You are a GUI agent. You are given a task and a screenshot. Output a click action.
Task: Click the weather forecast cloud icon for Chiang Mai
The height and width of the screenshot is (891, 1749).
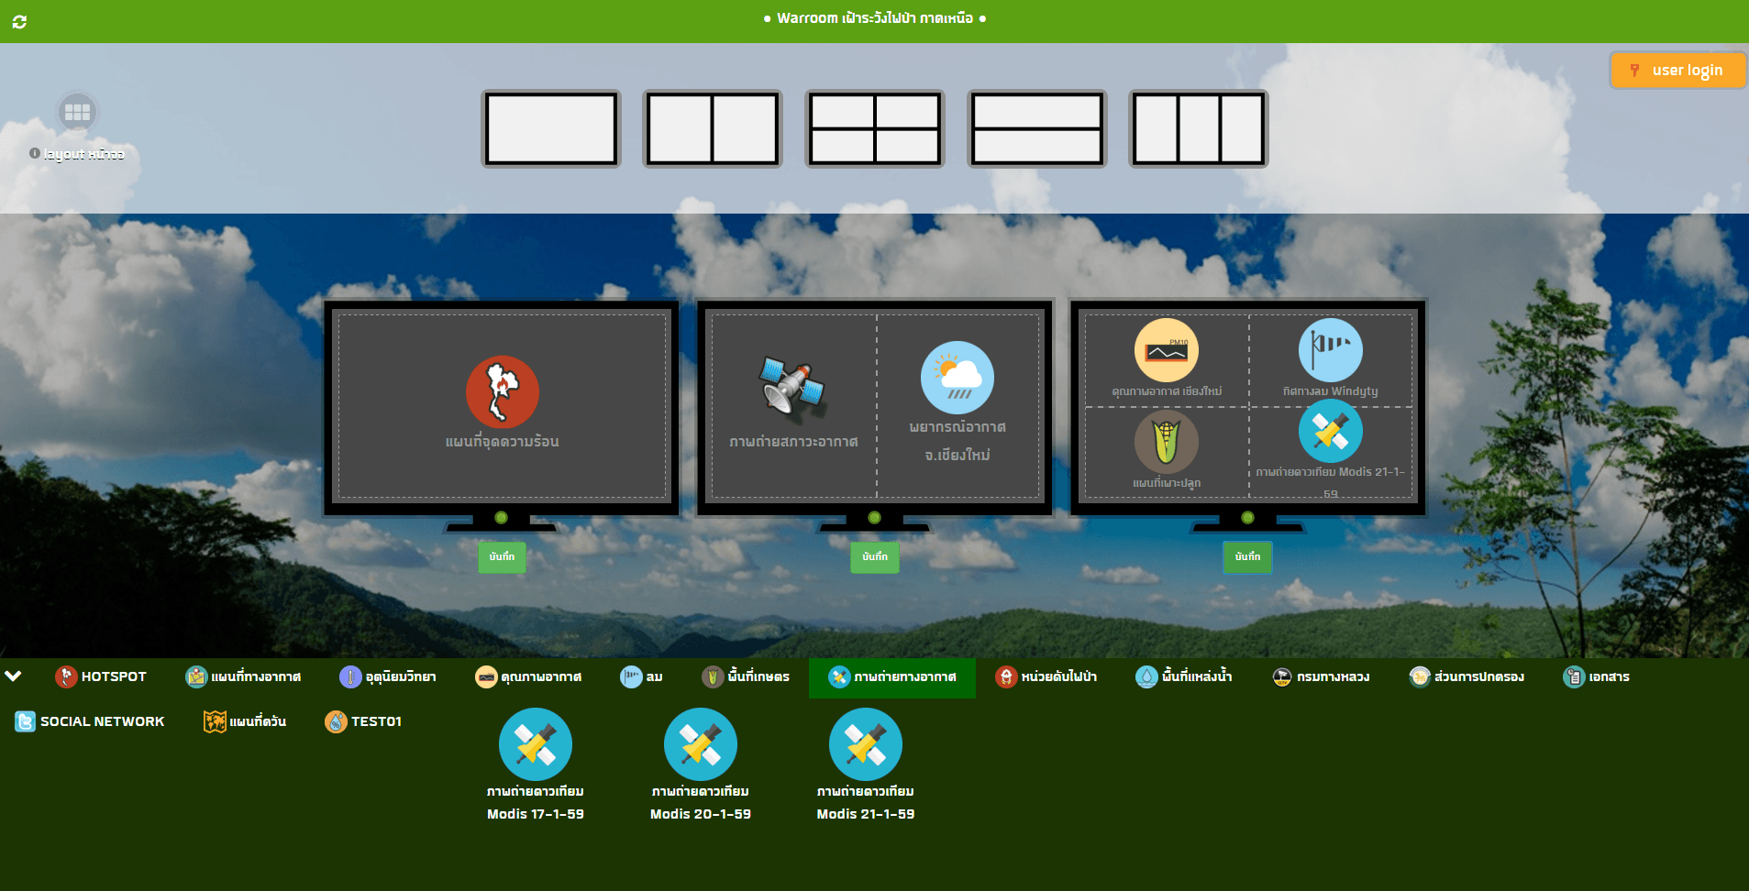coord(957,377)
